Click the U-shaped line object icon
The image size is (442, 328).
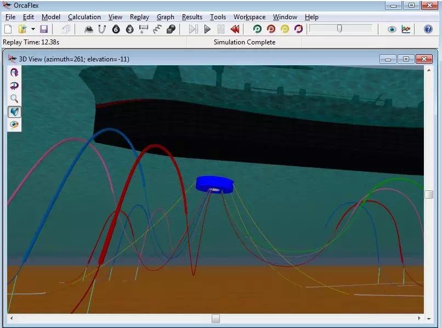102,29
